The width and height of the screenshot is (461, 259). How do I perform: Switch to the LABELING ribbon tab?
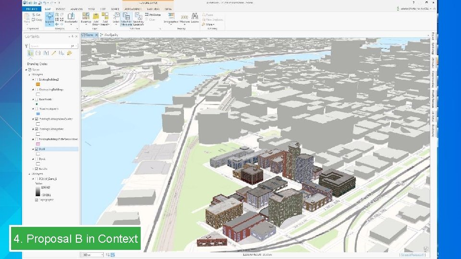click(x=153, y=9)
